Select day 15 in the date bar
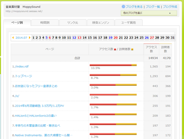 pos(90,38)
